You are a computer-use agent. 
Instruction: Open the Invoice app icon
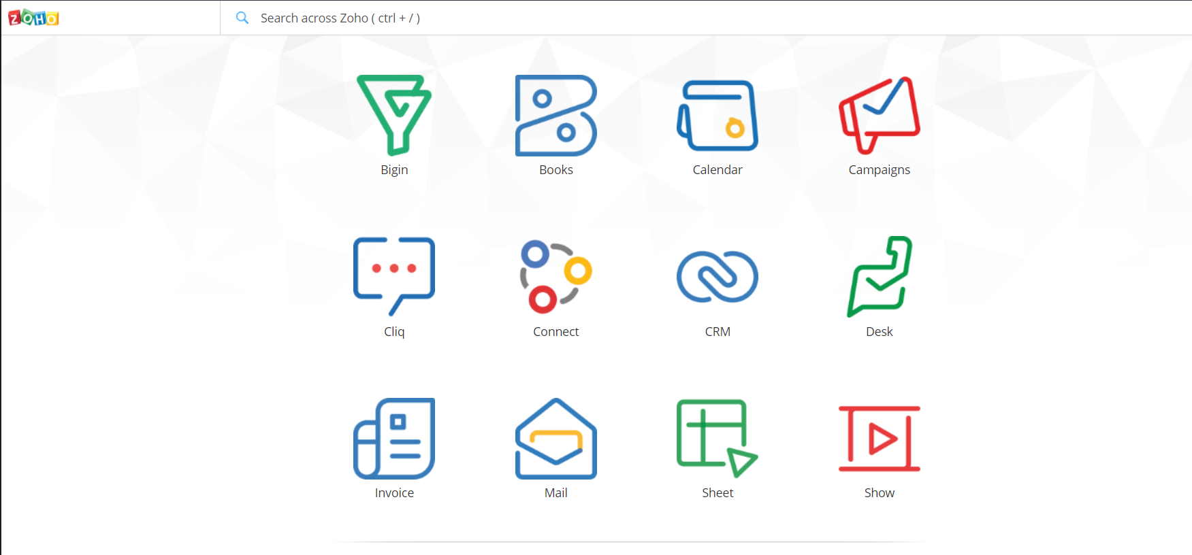[x=394, y=438]
